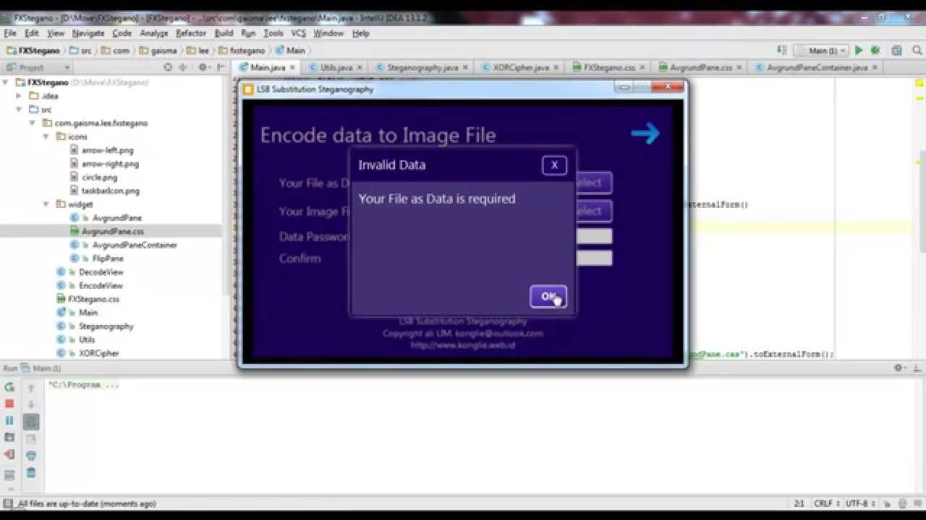The image size is (926, 520).
Task: Switch to Utils.java editor tab
Action: pyautogui.click(x=336, y=67)
